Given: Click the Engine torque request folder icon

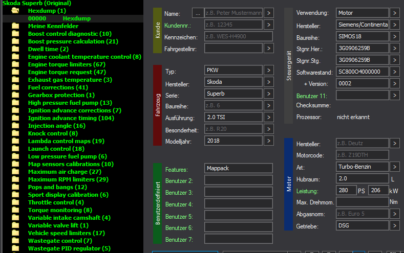Looking at the screenshot, I should [15, 72].
